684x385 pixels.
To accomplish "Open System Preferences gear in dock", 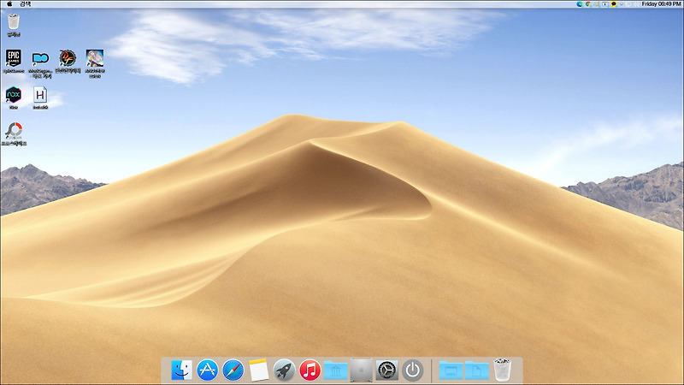I will 387,370.
